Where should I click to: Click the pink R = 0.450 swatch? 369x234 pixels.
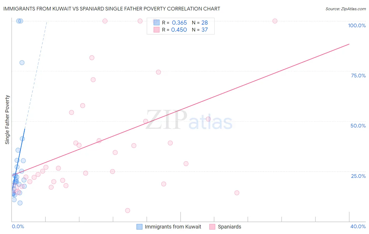pyautogui.click(x=156, y=30)
